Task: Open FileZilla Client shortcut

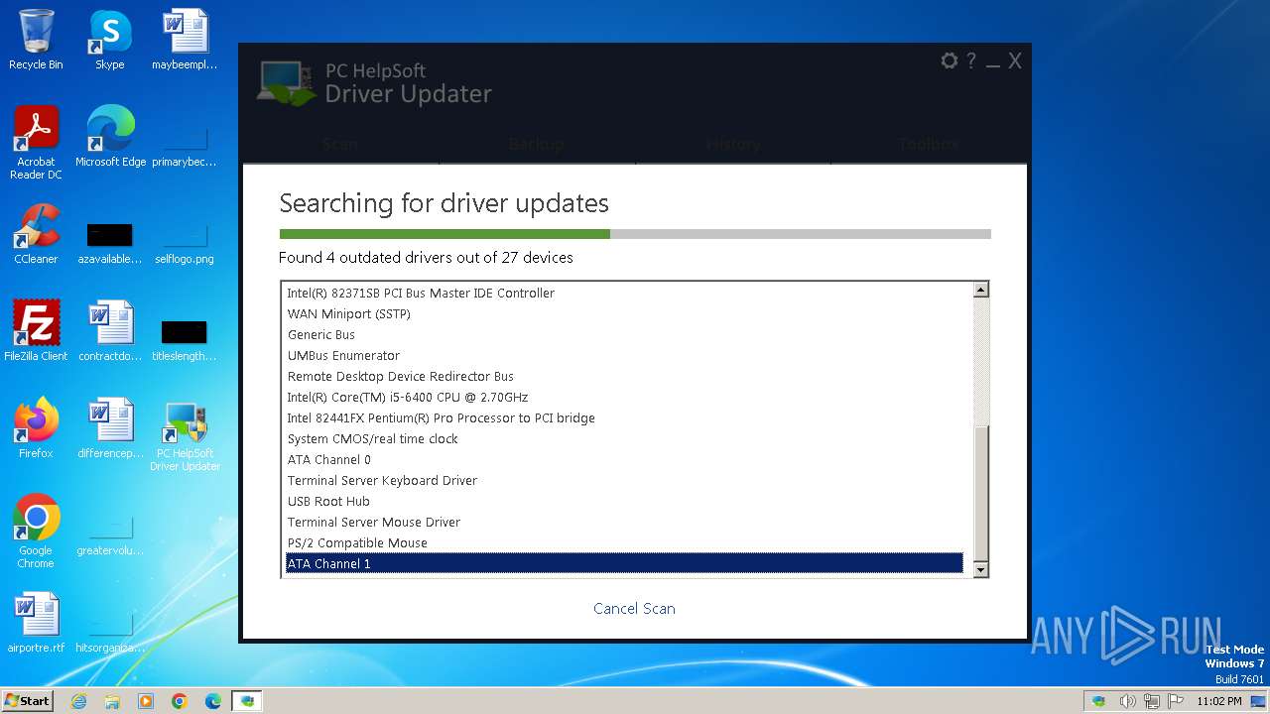Action: click(36, 331)
